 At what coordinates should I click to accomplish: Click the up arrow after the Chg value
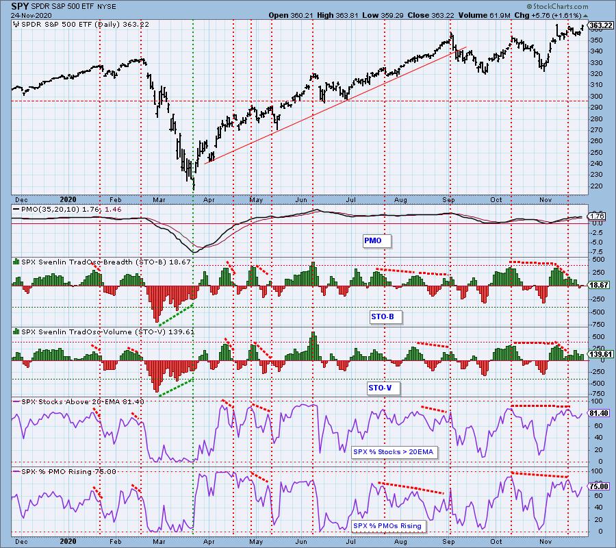coord(586,16)
